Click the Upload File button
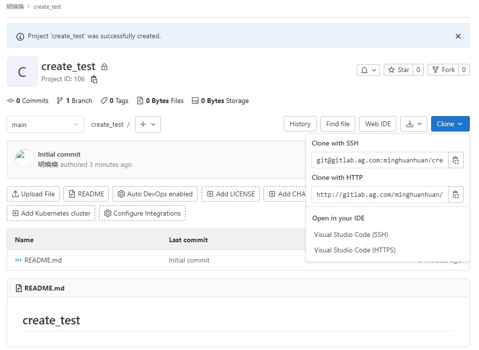Screen dimensions: 479x350 [33, 194]
